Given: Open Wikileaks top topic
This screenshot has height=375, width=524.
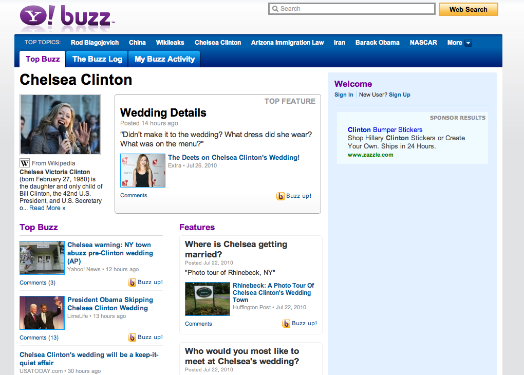Looking at the screenshot, I should (x=170, y=43).
